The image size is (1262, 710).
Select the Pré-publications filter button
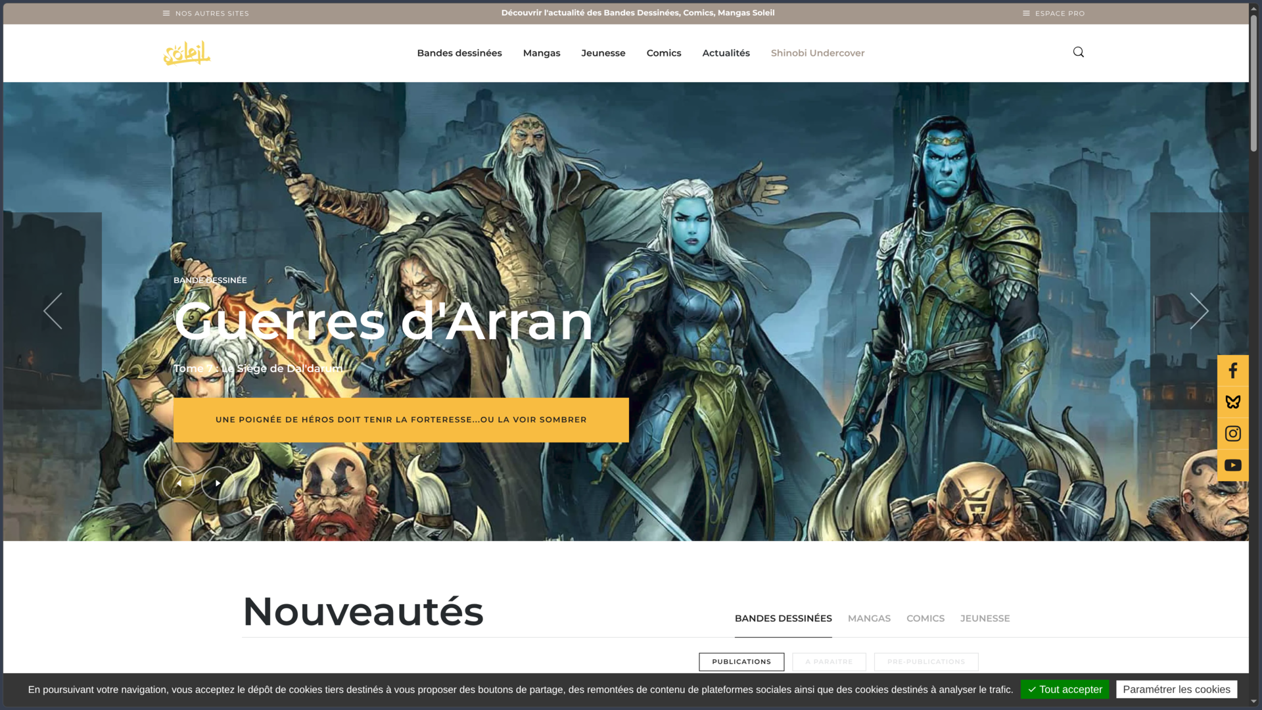926,662
